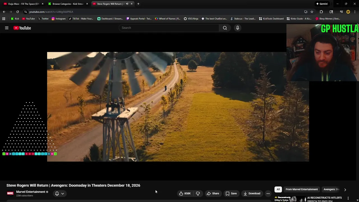Viewport: 359px width, 202px height.
Task: Show next filter chips with right arrow
Action: click(345, 190)
